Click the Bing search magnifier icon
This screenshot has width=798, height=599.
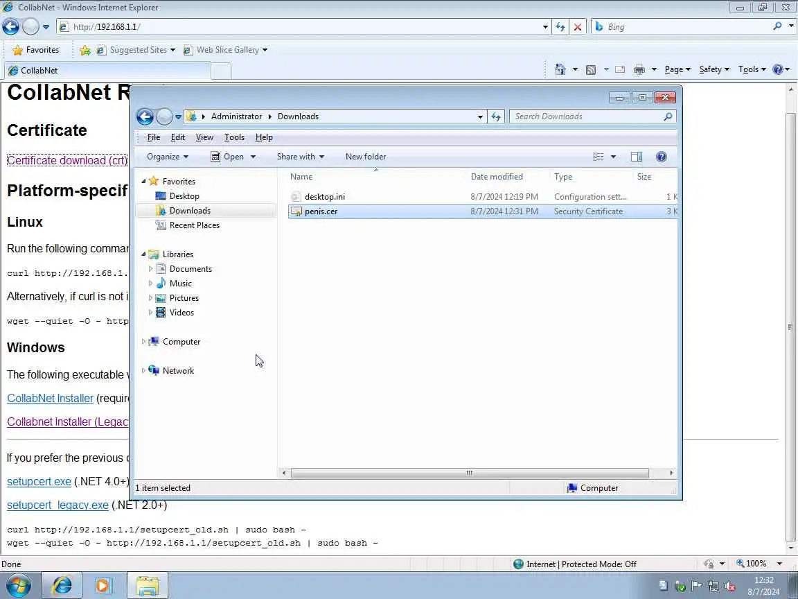pyautogui.click(x=777, y=26)
